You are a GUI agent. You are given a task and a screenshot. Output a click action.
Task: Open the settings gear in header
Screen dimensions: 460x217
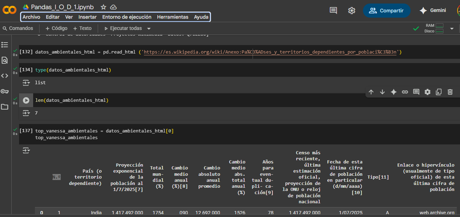[x=352, y=11]
